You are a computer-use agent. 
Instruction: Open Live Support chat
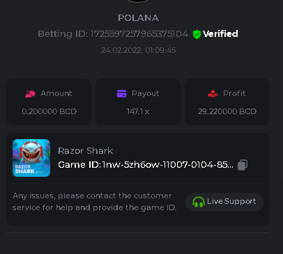(224, 202)
